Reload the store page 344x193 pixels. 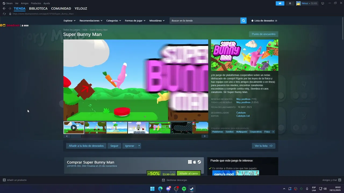4,14
